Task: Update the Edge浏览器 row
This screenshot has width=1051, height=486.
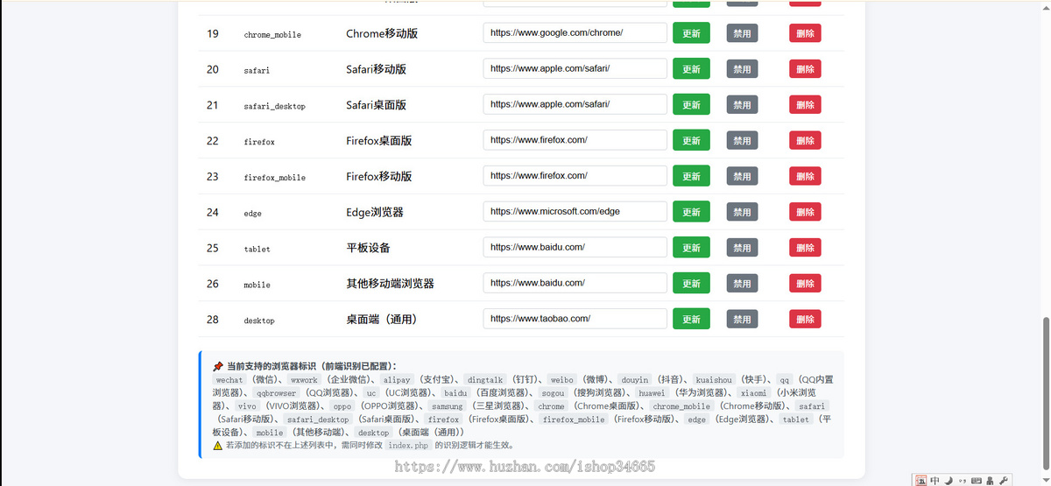Action: (691, 212)
